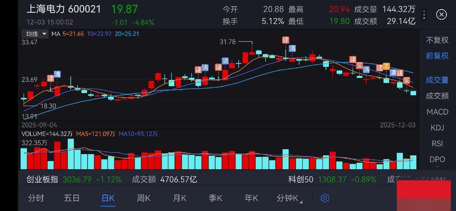Select MACD indicator in the right panel
Screen dimensions: 456x211
tap(437, 112)
